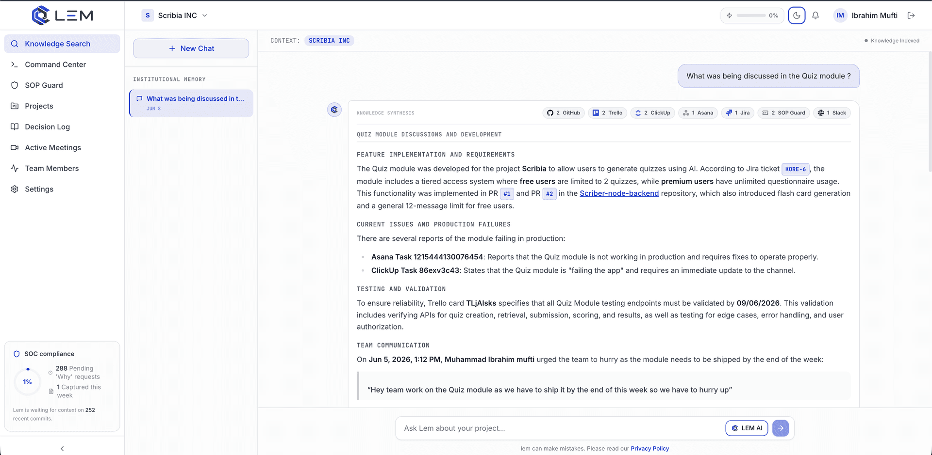932x455 pixels.
Task: Click the 1% compliance progress ring
Action: [28, 382]
